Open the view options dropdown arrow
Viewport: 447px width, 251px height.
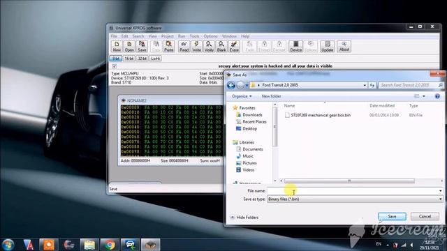click(424, 96)
